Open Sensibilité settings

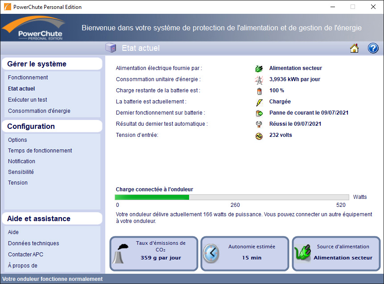coord(21,172)
